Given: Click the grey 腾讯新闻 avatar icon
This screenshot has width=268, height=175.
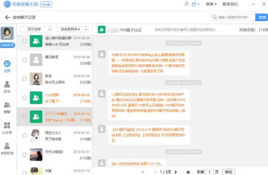Looking at the screenshot, I should tap(36, 60).
